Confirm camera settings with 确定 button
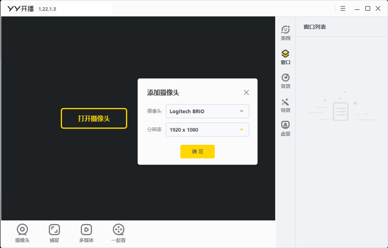Viewport: 388px width, 248px height. tap(197, 152)
